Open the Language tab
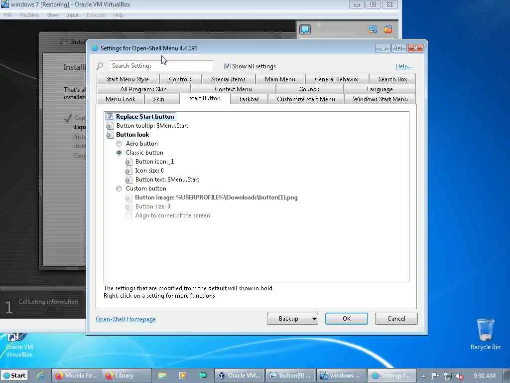Screen dimensions: 510x383 coord(380,89)
